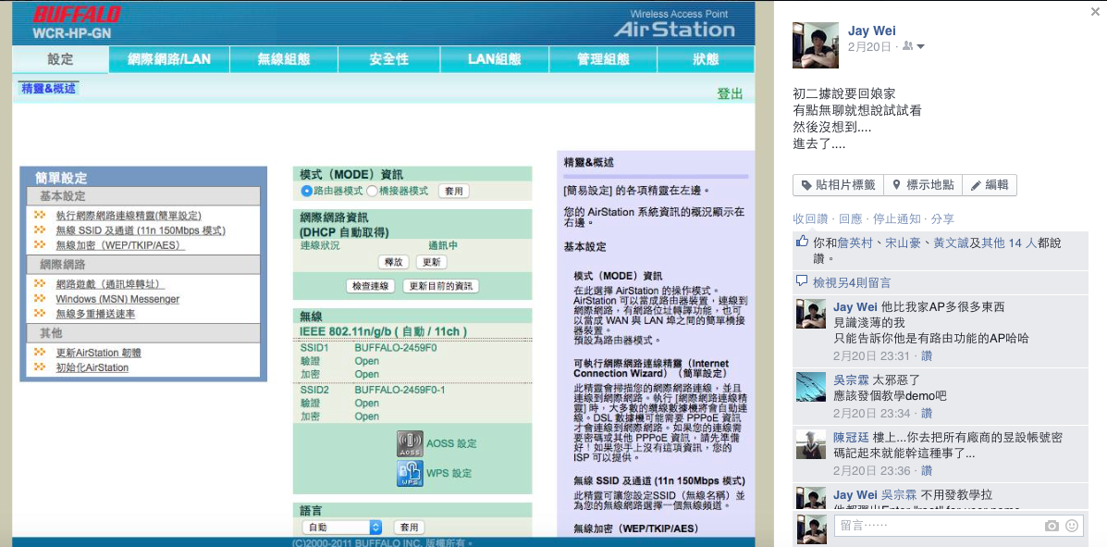Click the 更新 renew button
Screen dimensions: 1107x547
(431, 262)
